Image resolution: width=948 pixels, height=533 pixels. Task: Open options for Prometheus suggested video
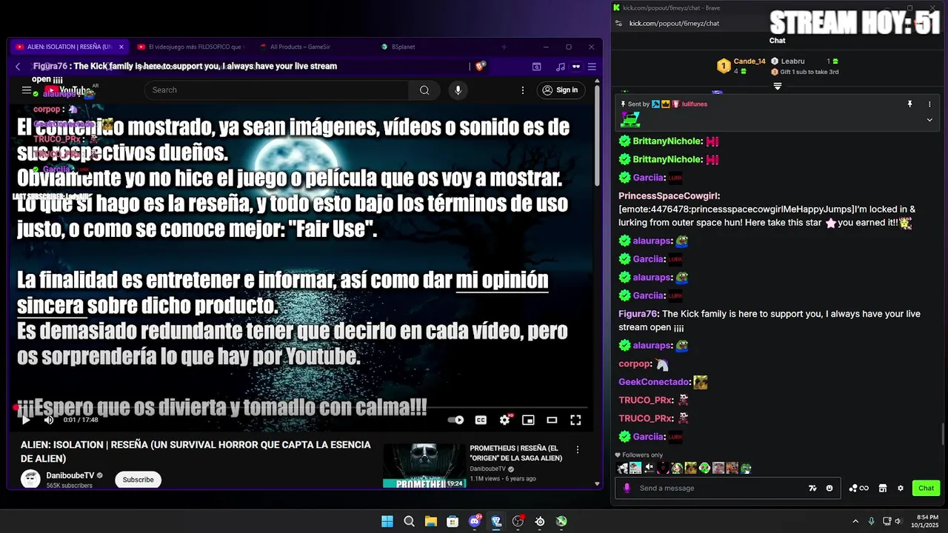pos(578,449)
